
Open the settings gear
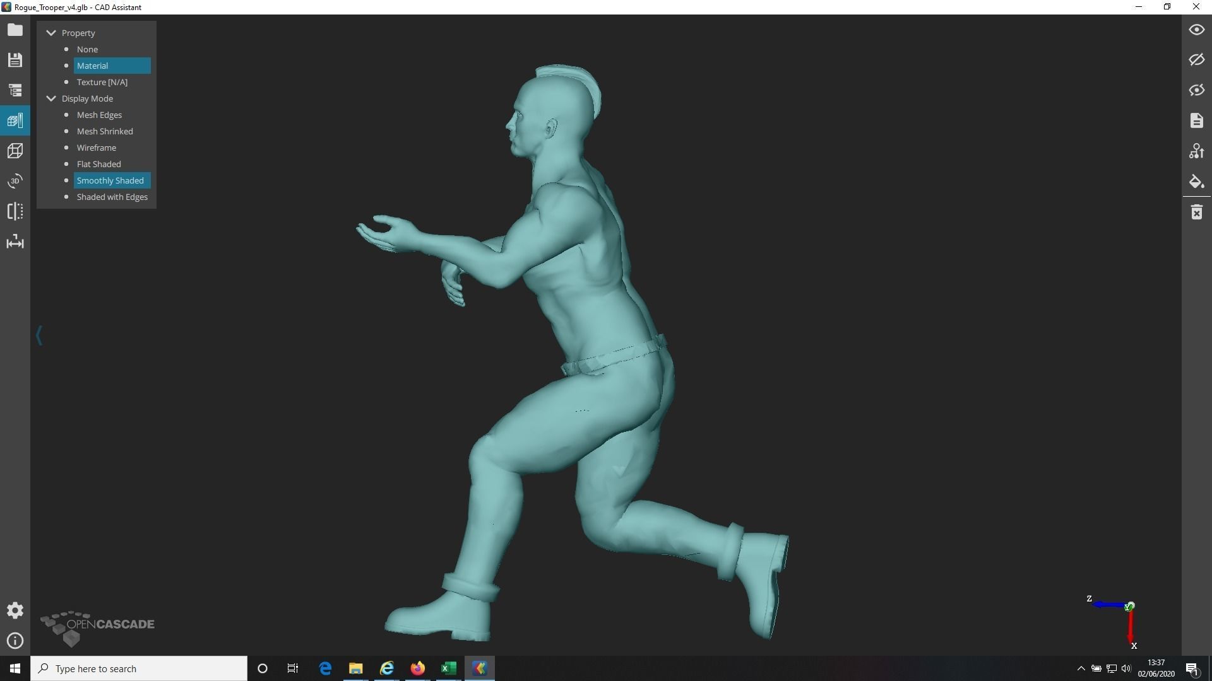15,610
